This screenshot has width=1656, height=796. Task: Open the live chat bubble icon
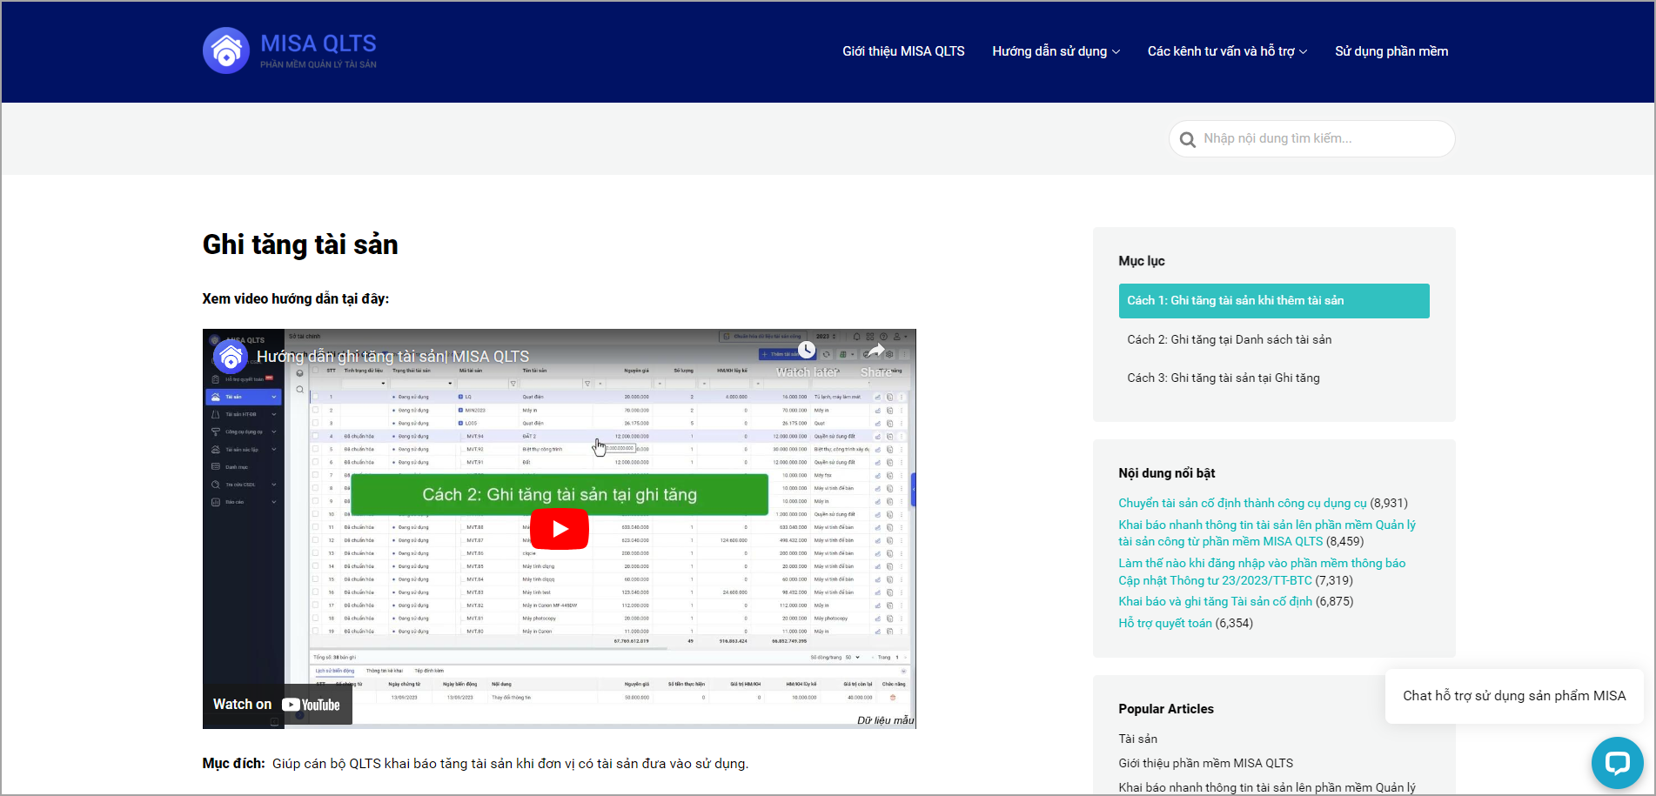pyautogui.click(x=1617, y=763)
